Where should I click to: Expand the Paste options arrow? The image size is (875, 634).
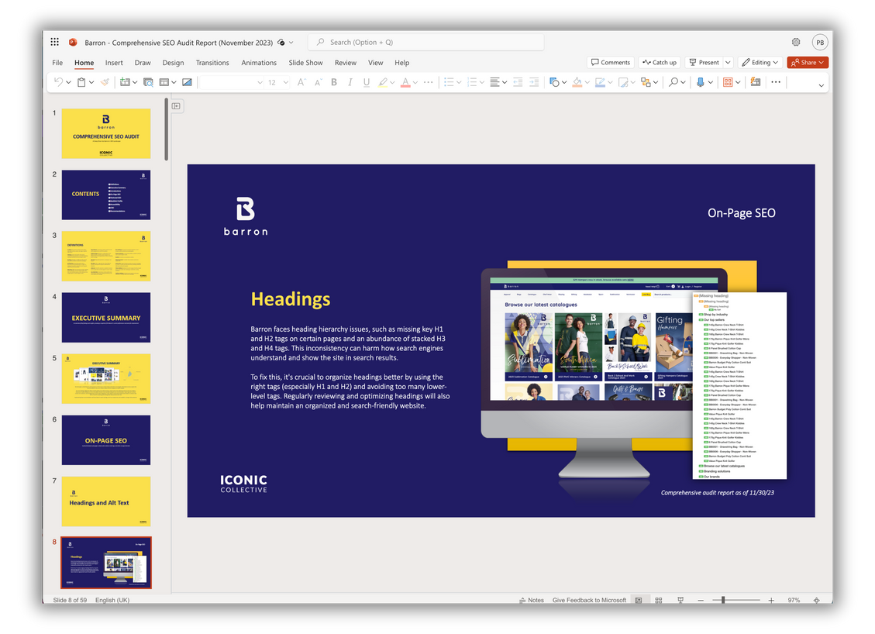[91, 82]
